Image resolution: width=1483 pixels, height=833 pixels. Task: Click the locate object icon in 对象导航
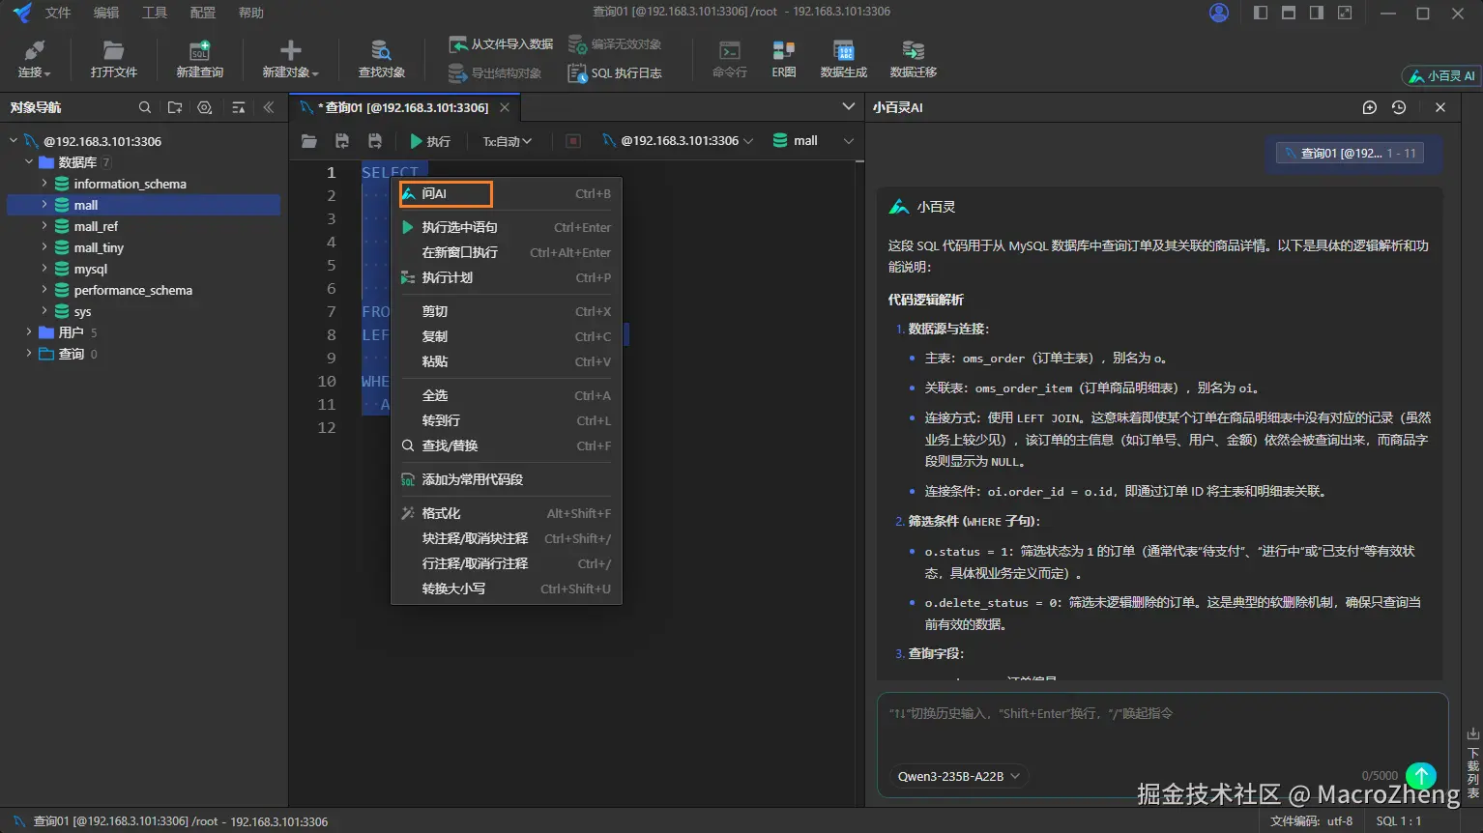pos(205,107)
